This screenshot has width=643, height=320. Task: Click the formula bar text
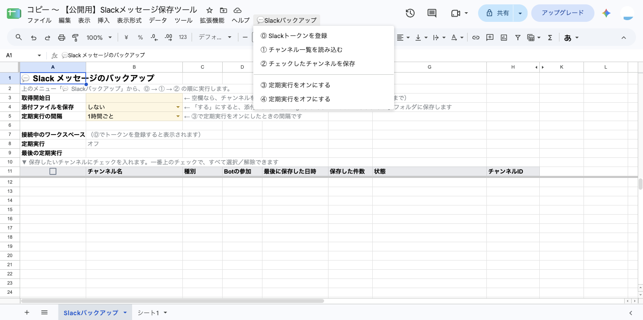click(x=103, y=56)
